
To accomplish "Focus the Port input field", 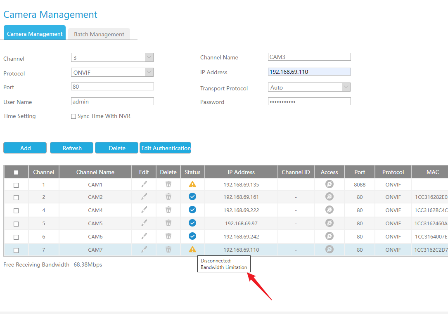I will (112, 87).
